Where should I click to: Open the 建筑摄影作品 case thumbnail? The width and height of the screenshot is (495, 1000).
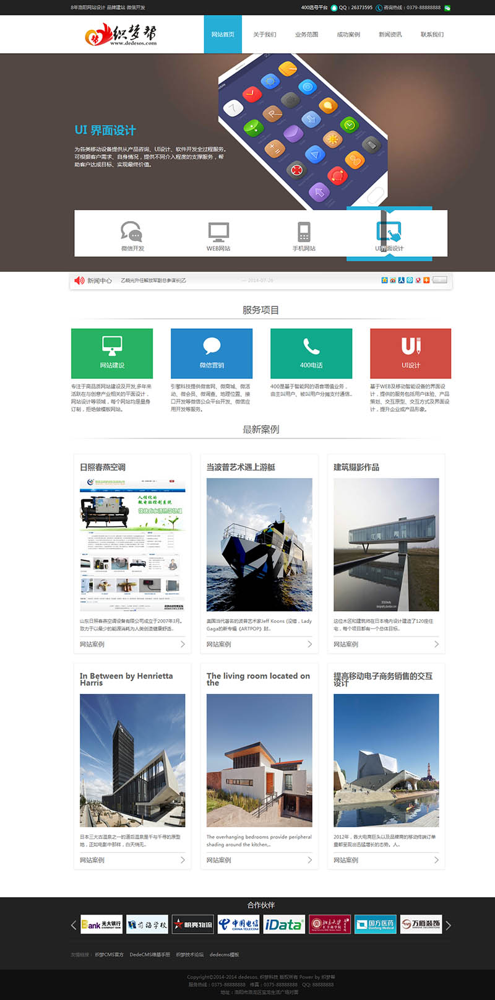coord(386,544)
